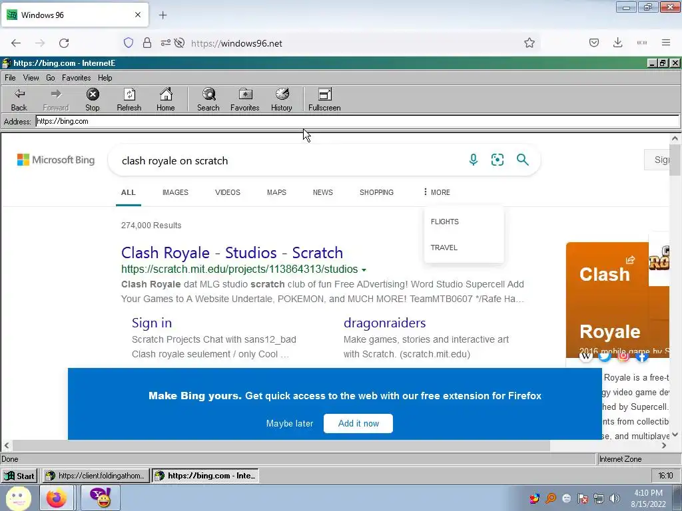Click the 274,000 Results text
Image resolution: width=682 pixels, height=511 pixels.
[x=151, y=226]
